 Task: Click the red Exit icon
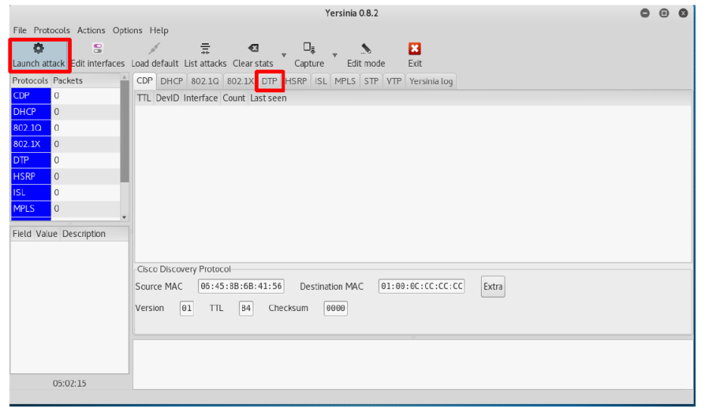pos(415,48)
